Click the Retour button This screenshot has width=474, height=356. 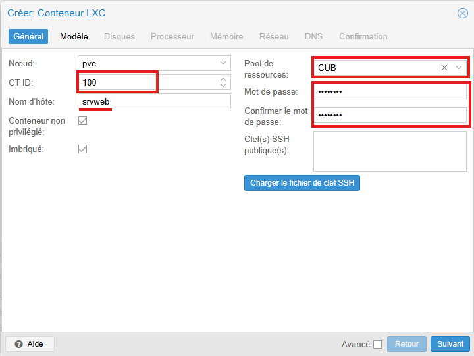(x=407, y=344)
